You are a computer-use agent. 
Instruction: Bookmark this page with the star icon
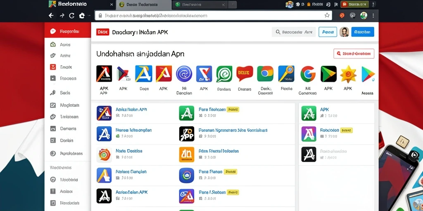click(327, 15)
